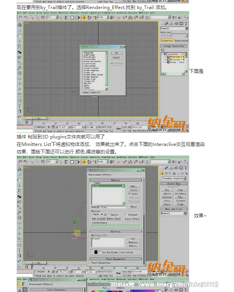Click Select and Rotate in the Effects screenshot toolbar
The height and width of the screenshot is (292, 234).
[89, 162]
